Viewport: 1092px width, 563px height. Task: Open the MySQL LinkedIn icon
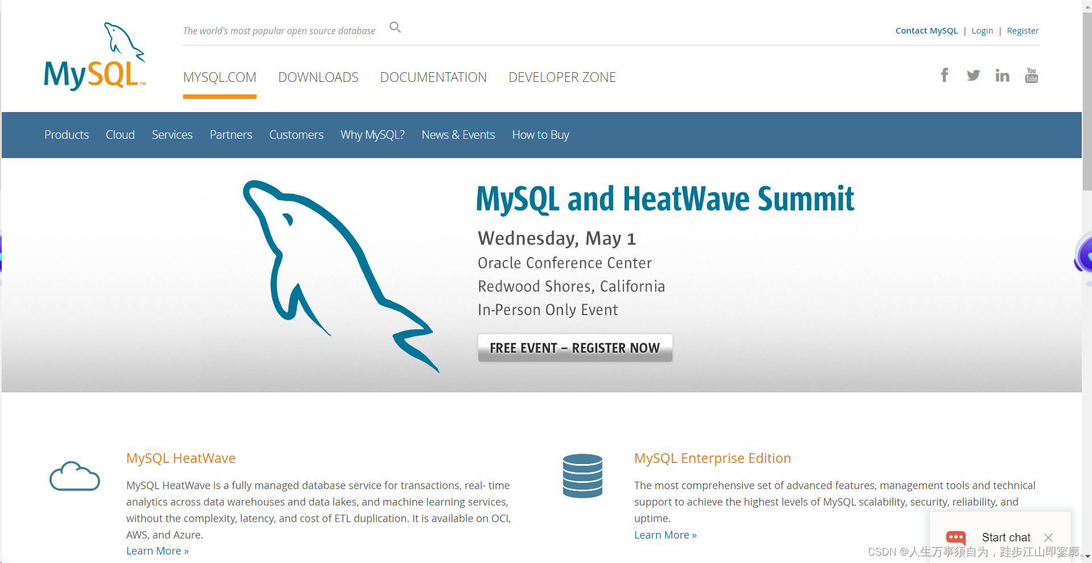coord(1002,75)
